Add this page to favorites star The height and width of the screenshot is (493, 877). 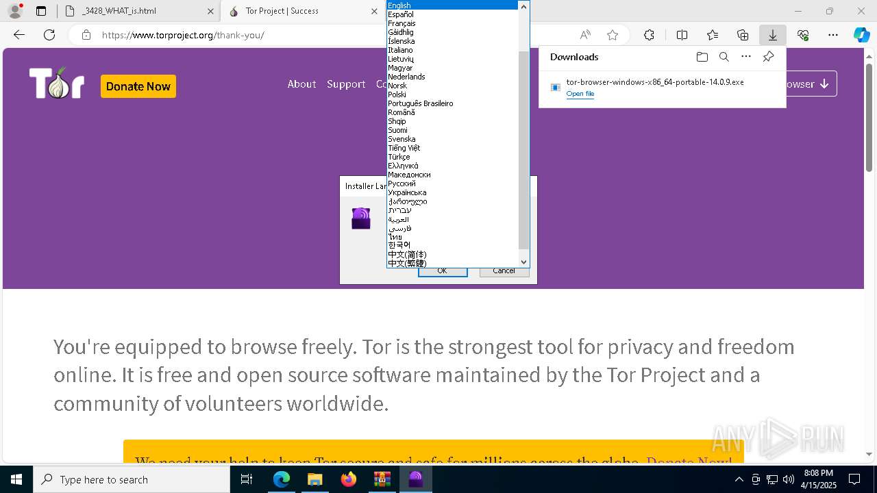point(613,35)
